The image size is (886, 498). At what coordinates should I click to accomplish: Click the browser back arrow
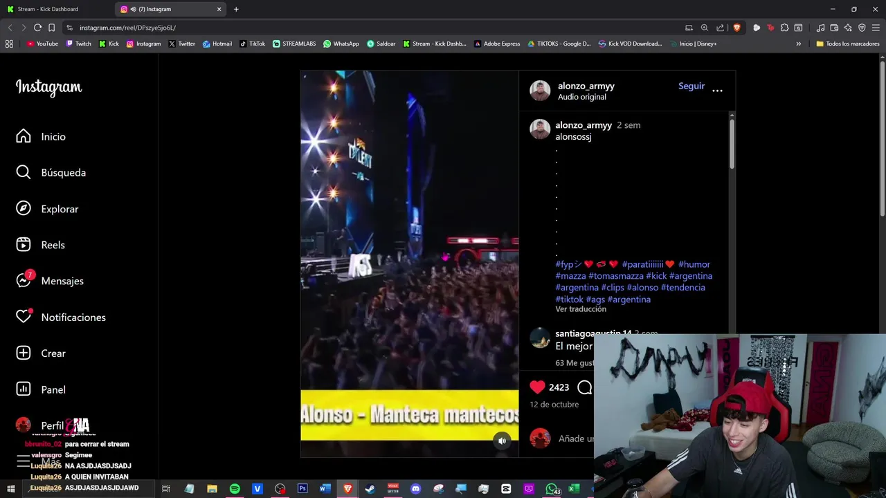tap(10, 28)
